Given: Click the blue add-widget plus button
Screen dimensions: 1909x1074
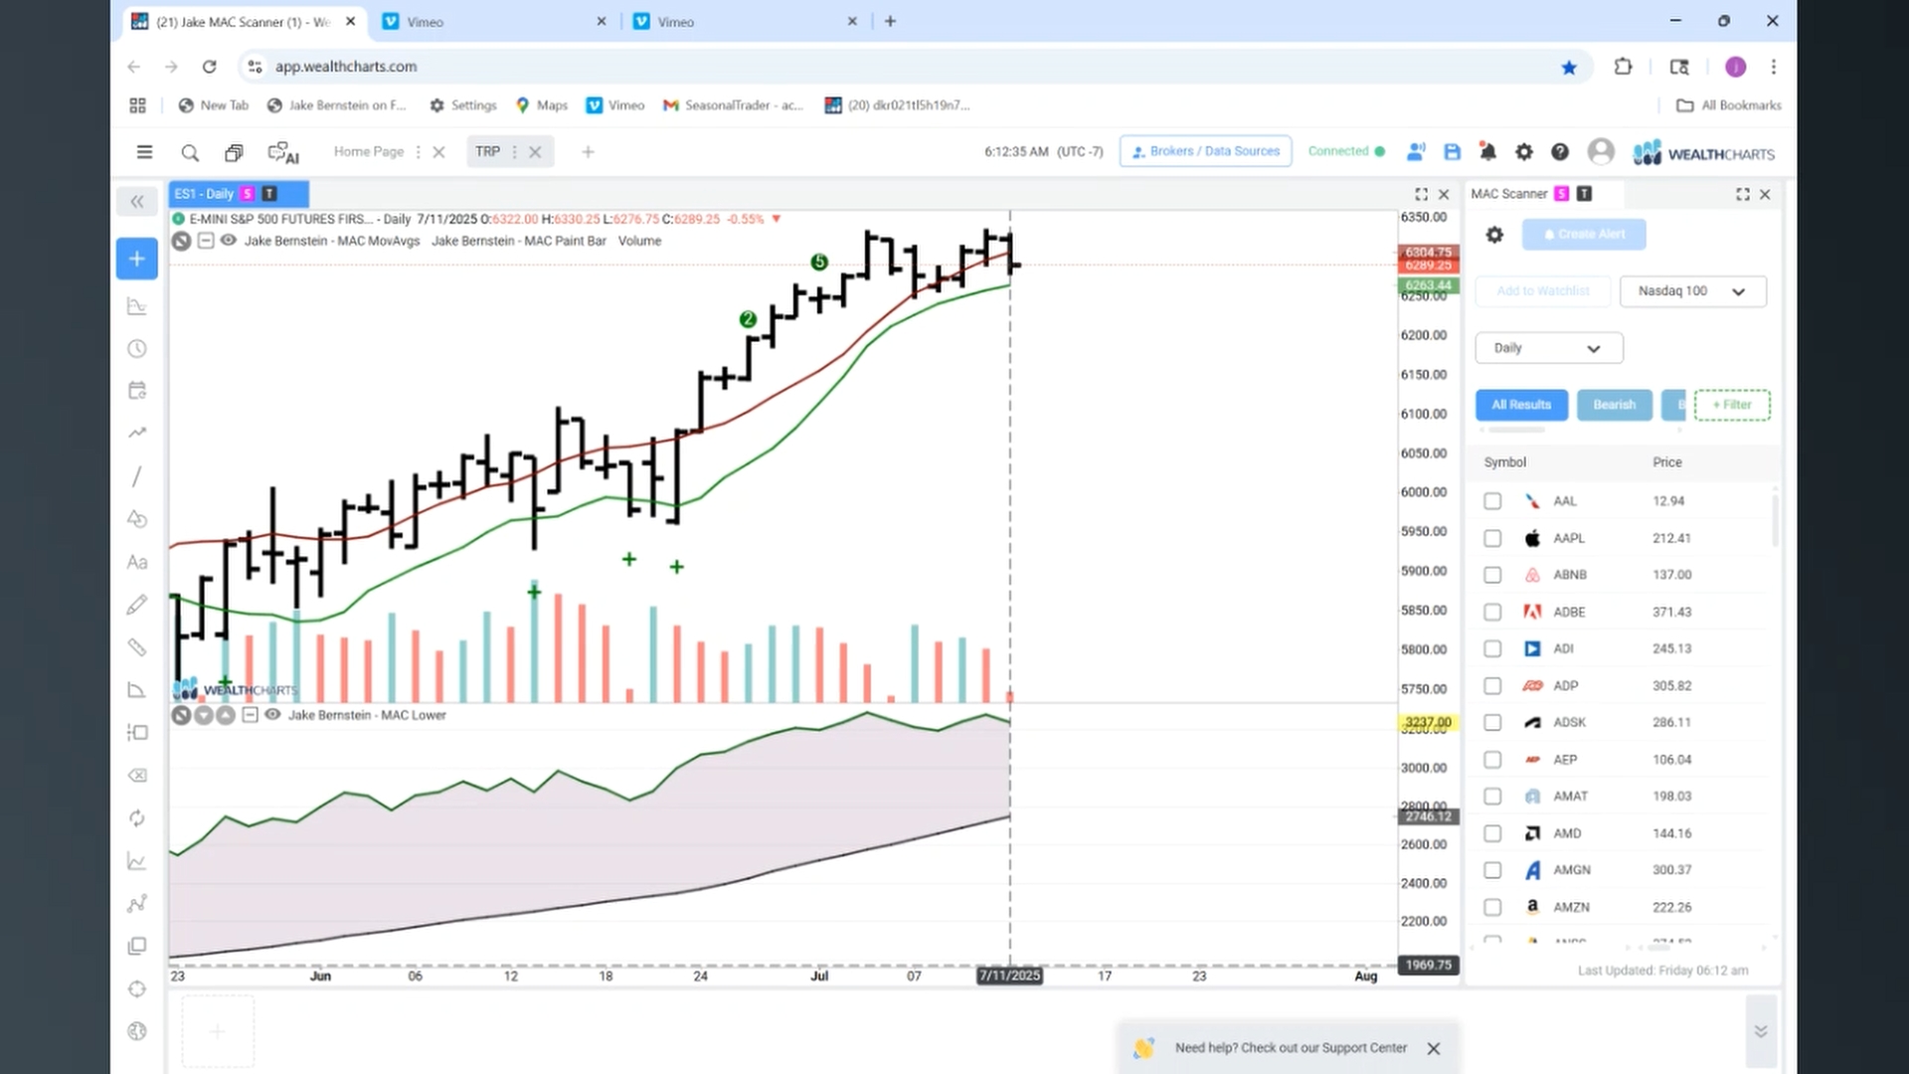Looking at the screenshot, I should pyautogui.click(x=137, y=259).
